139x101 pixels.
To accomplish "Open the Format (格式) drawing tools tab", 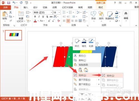I will pos(101,8).
